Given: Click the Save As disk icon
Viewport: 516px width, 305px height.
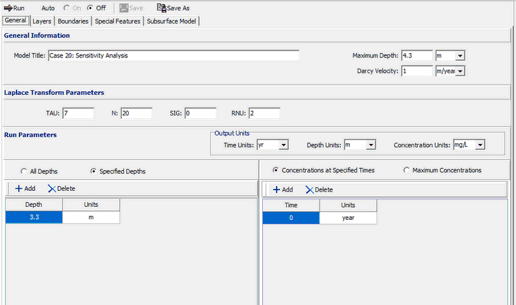Looking at the screenshot, I should [161, 8].
